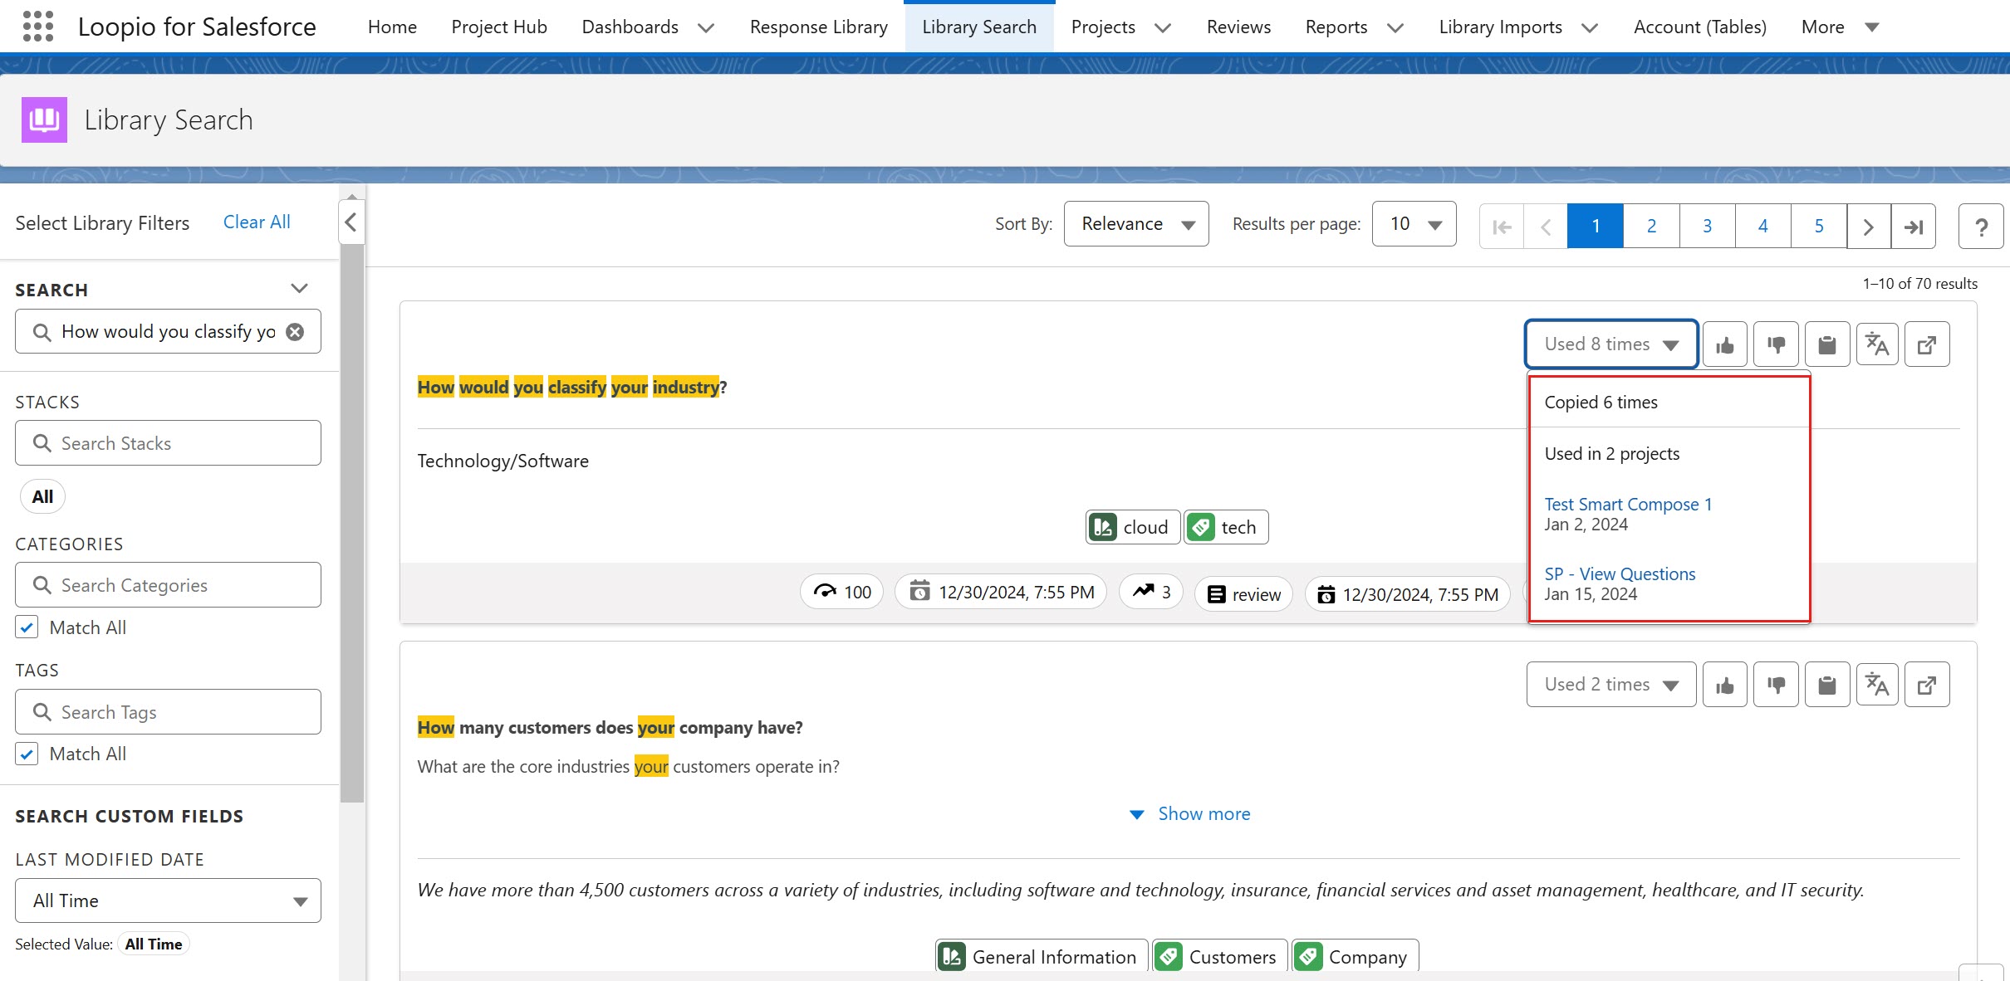Go to the previous results page
Image resolution: width=2010 pixels, height=981 pixels.
[1546, 226]
